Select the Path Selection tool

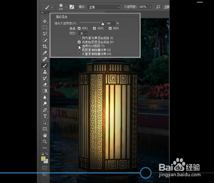pyautogui.click(x=45, y=123)
